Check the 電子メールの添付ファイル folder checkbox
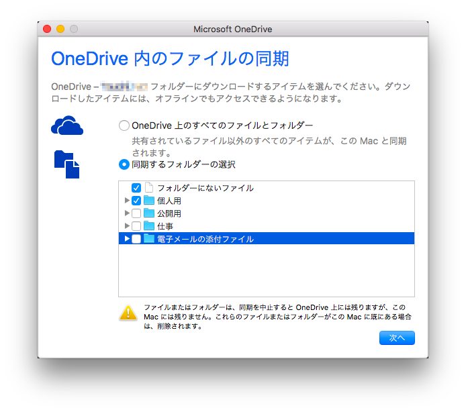Image resolution: width=466 pixels, height=412 pixels. click(136, 239)
